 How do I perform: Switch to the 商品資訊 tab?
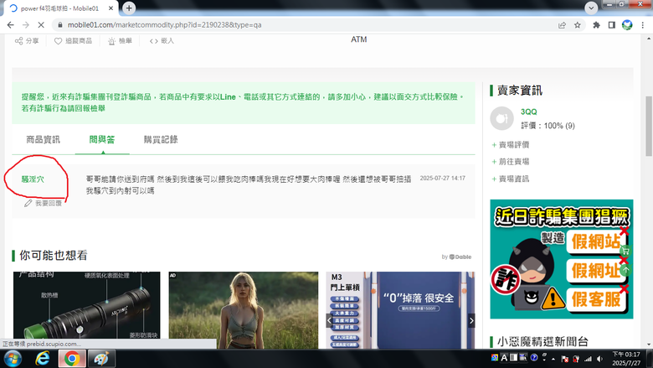click(44, 140)
